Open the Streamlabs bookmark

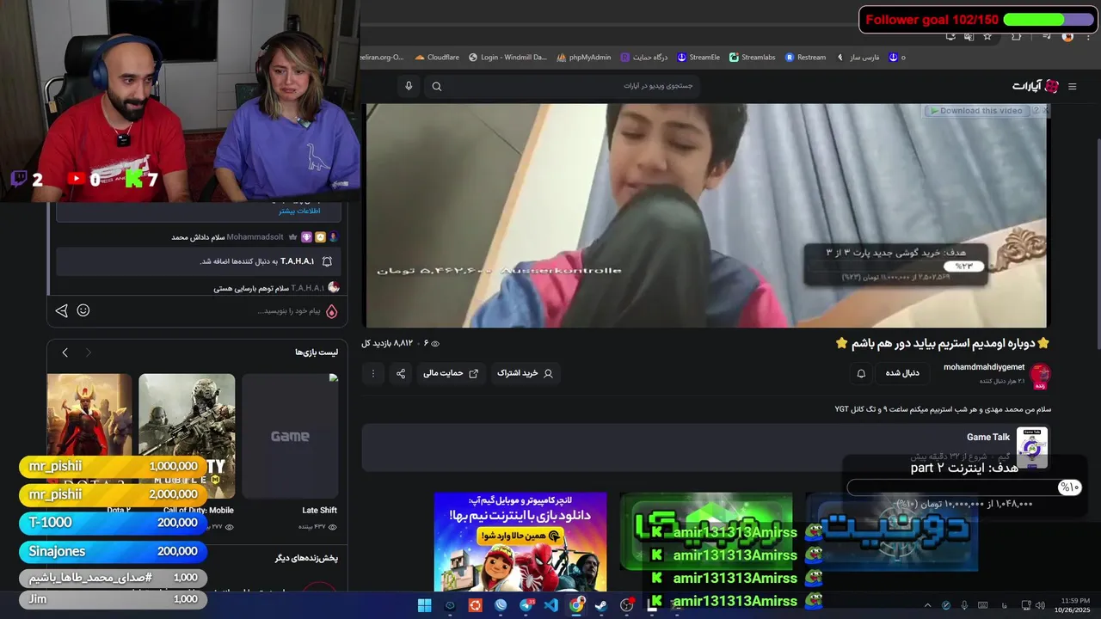tap(753, 58)
